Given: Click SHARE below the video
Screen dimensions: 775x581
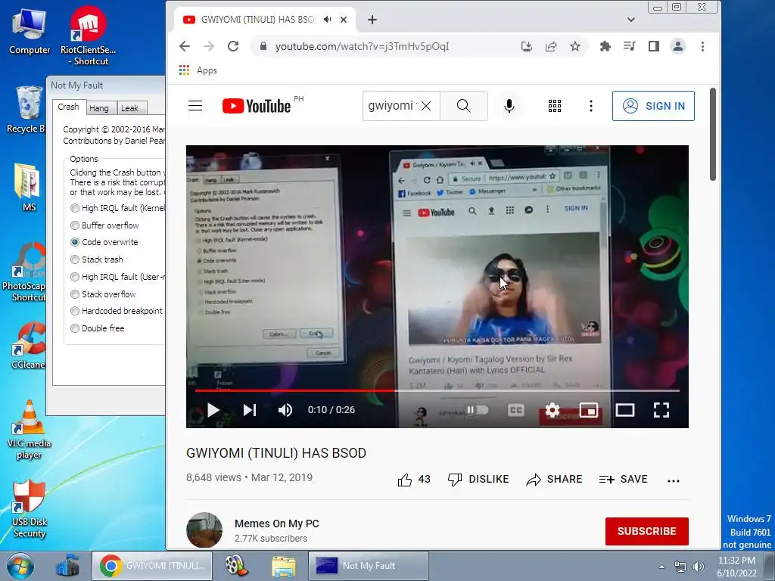Looking at the screenshot, I should pos(554,479).
